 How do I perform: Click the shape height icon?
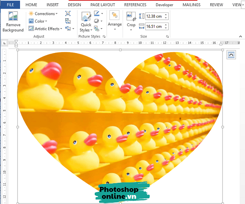pyautogui.click(x=142, y=16)
